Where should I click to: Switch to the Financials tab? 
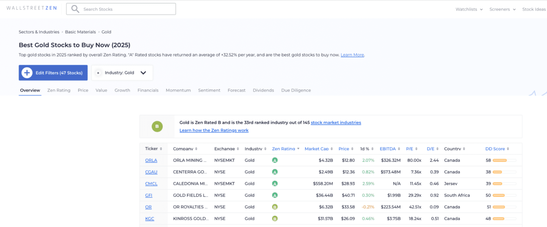click(148, 90)
